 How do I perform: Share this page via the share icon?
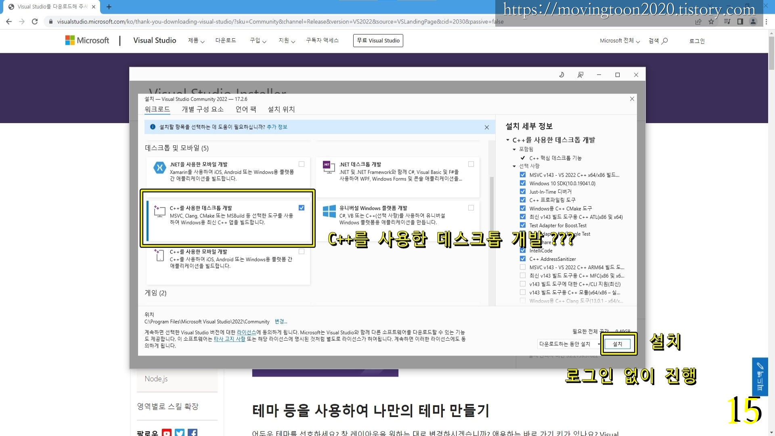[698, 21]
